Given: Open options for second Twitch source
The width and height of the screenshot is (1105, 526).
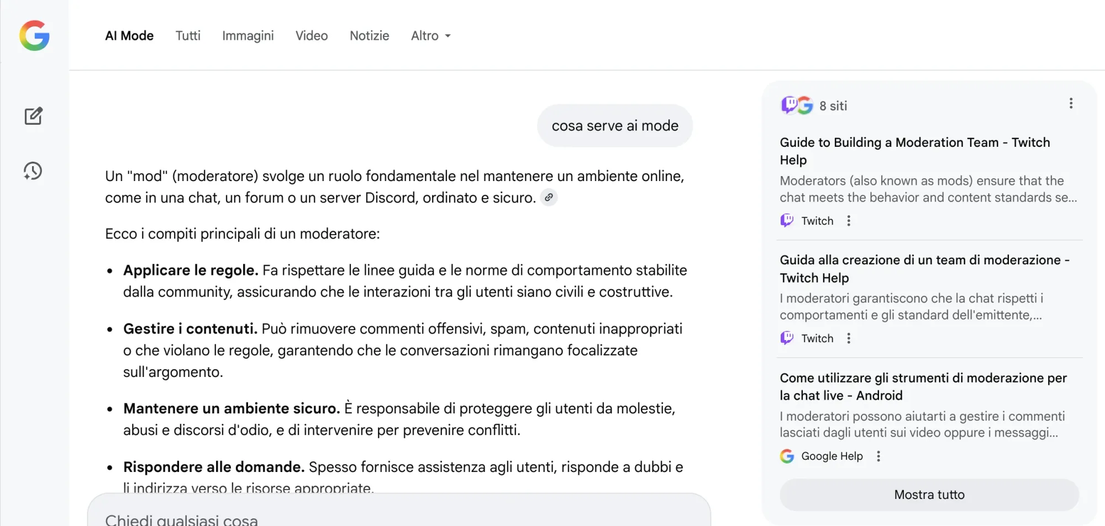Looking at the screenshot, I should pyautogui.click(x=849, y=338).
